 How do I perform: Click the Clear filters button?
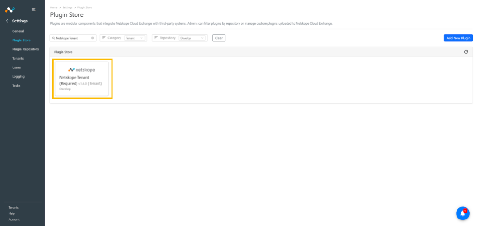pos(219,38)
